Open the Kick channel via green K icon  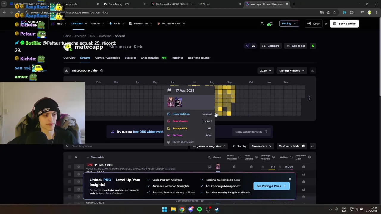click(x=313, y=46)
